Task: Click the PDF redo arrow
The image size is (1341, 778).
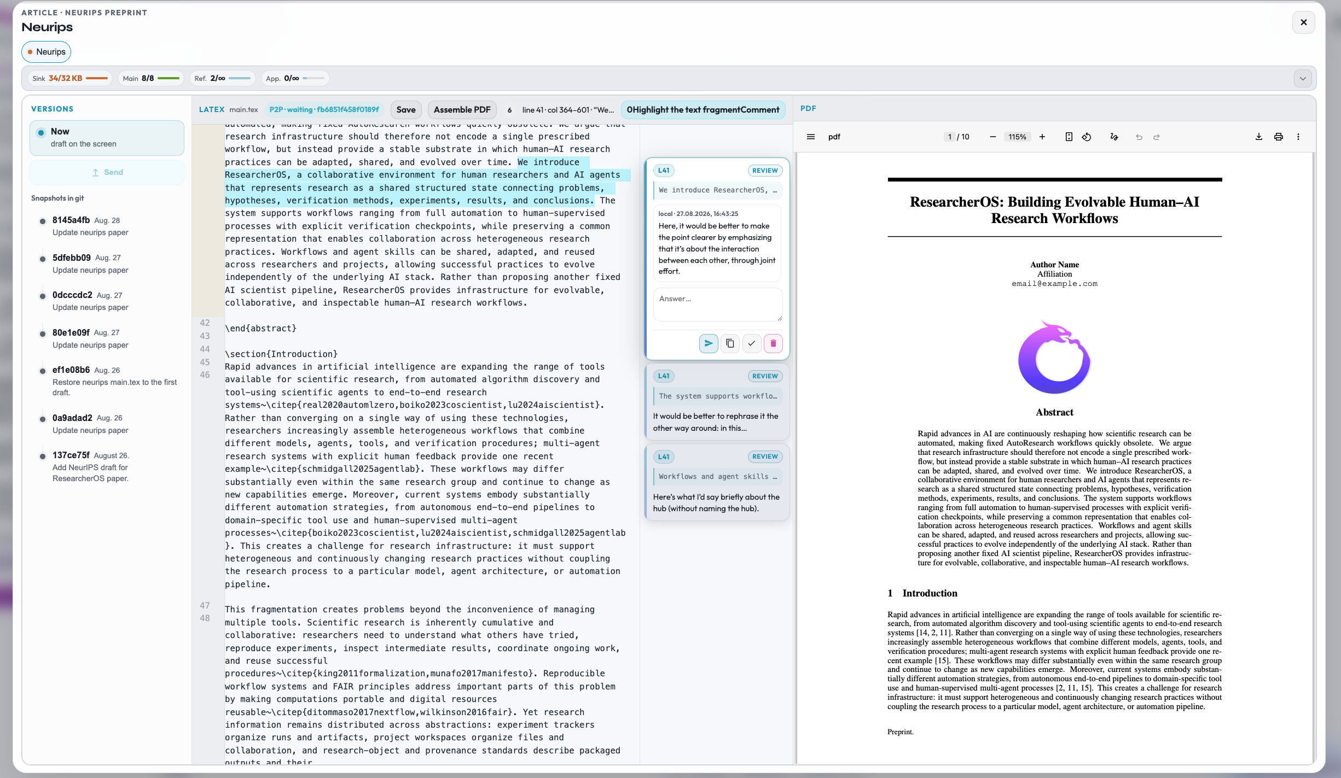Action: [1157, 137]
